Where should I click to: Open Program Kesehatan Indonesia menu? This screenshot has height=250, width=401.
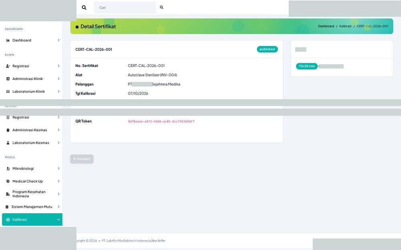click(32, 194)
